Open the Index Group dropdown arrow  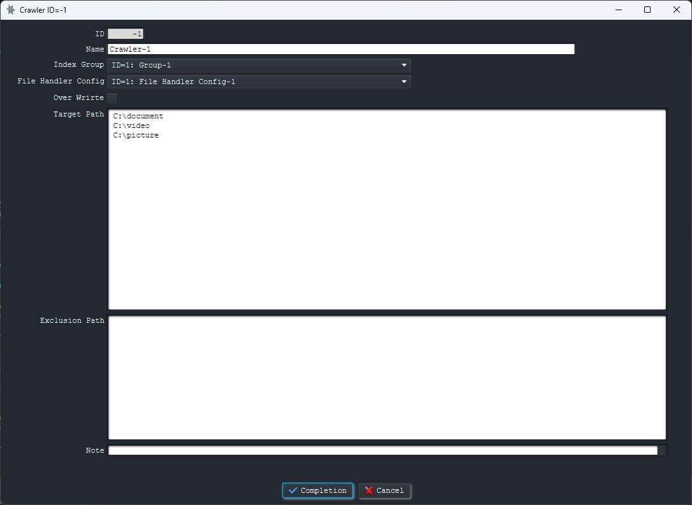click(x=404, y=65)
